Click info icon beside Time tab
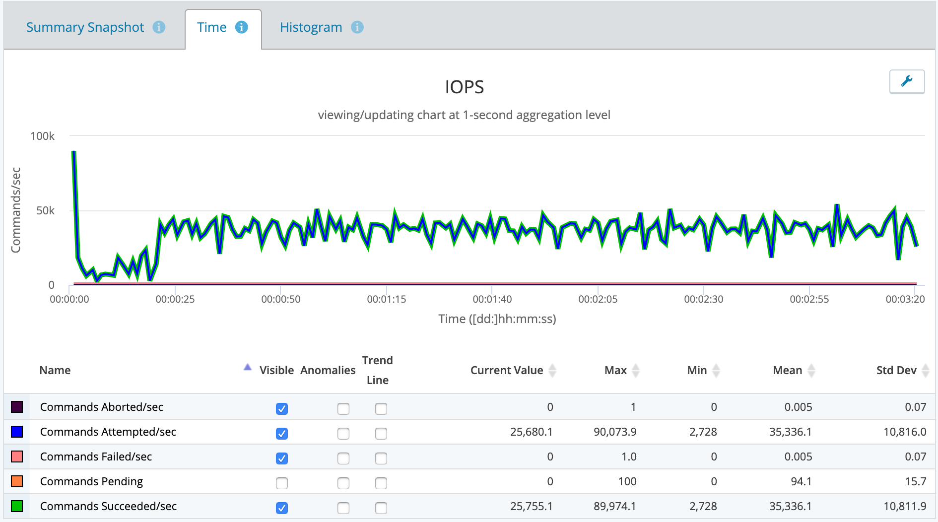Screen dimensions: 938x522 (x=242, y=27)
